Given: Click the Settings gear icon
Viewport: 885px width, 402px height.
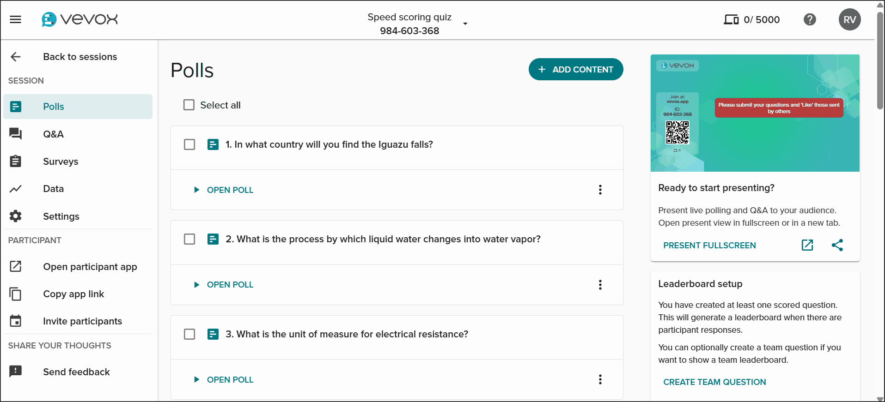Looking at the screenshot, I should pos(16,216).
